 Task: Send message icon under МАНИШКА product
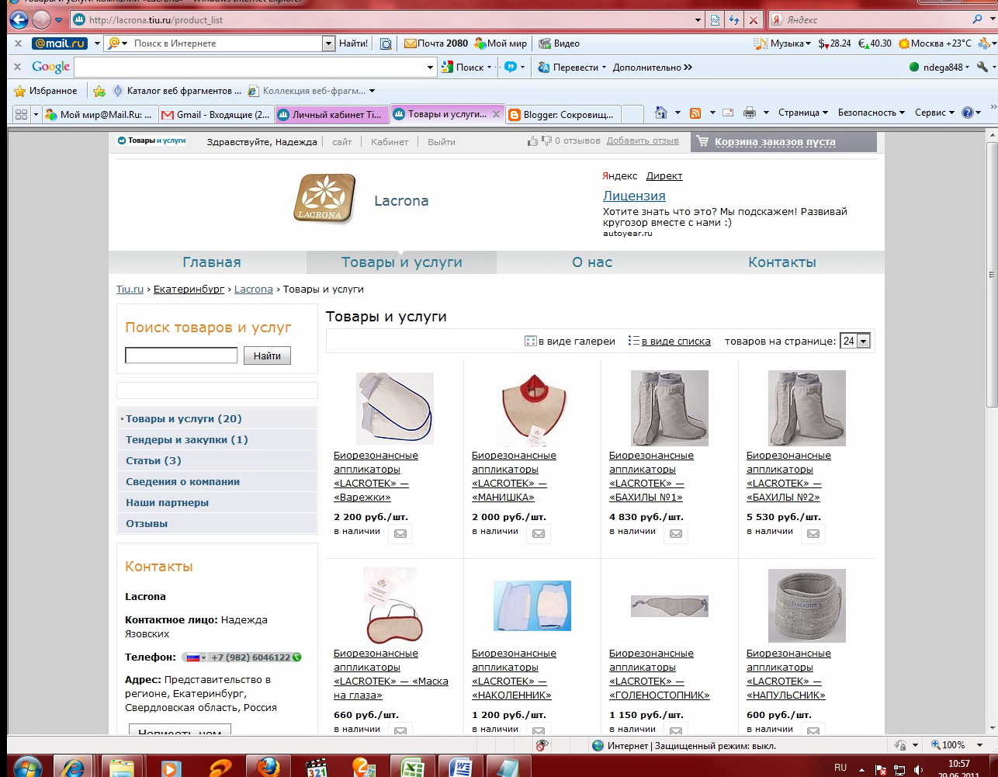(539, 533)
